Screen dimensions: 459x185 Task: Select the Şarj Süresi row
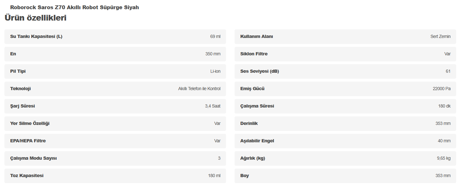pos(115,106)
